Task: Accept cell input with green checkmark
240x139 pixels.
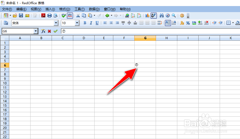Action: pos(55,31)
